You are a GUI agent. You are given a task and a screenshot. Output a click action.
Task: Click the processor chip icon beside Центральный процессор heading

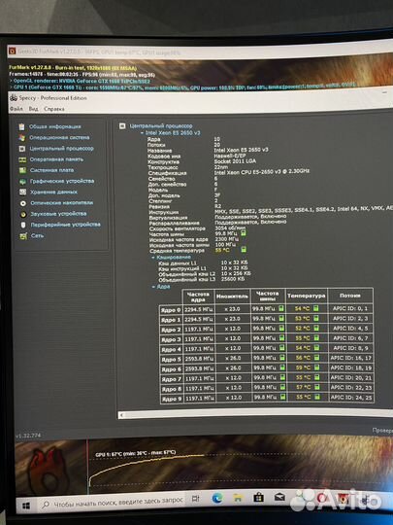(122, 125)
